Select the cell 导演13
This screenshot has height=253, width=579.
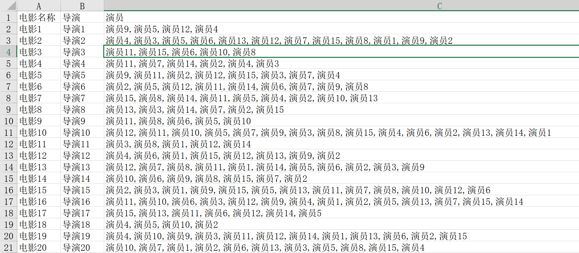pyautogui.click(x=82, y=167)
